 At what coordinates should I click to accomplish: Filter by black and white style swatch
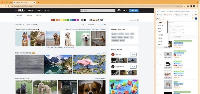point(91,20)
